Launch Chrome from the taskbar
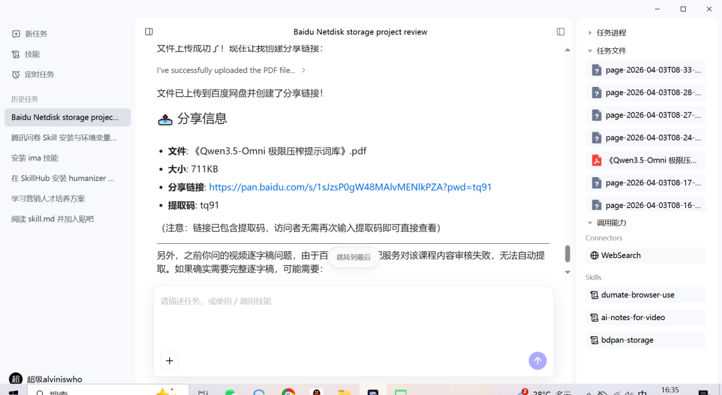This screenshot has height=395, width=722. coord(288,392)
